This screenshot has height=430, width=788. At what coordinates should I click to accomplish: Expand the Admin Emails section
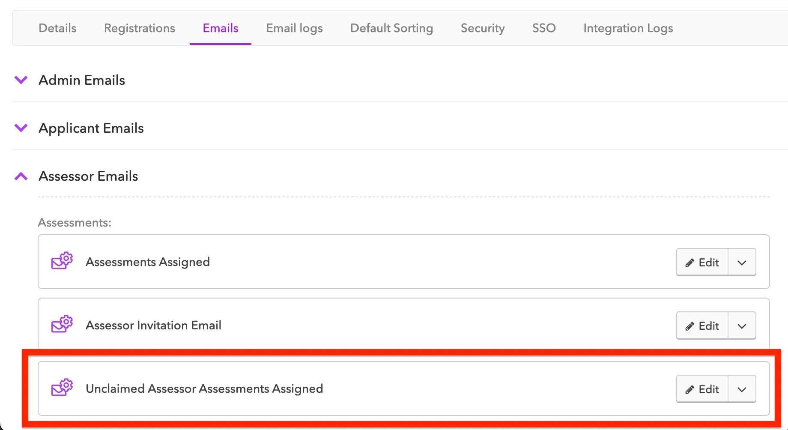click(x=21, y=80)
